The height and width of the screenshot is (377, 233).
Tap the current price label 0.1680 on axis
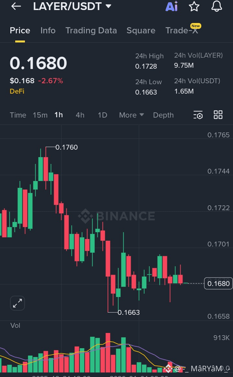tap(218, 284)
